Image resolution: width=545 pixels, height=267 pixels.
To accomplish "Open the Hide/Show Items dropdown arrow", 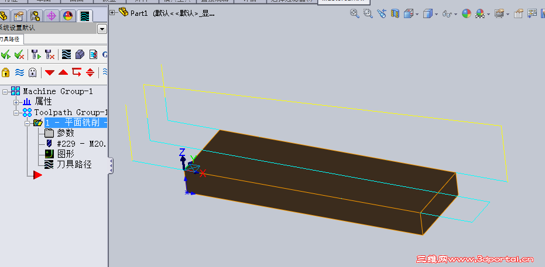I will tap(455, 15).
